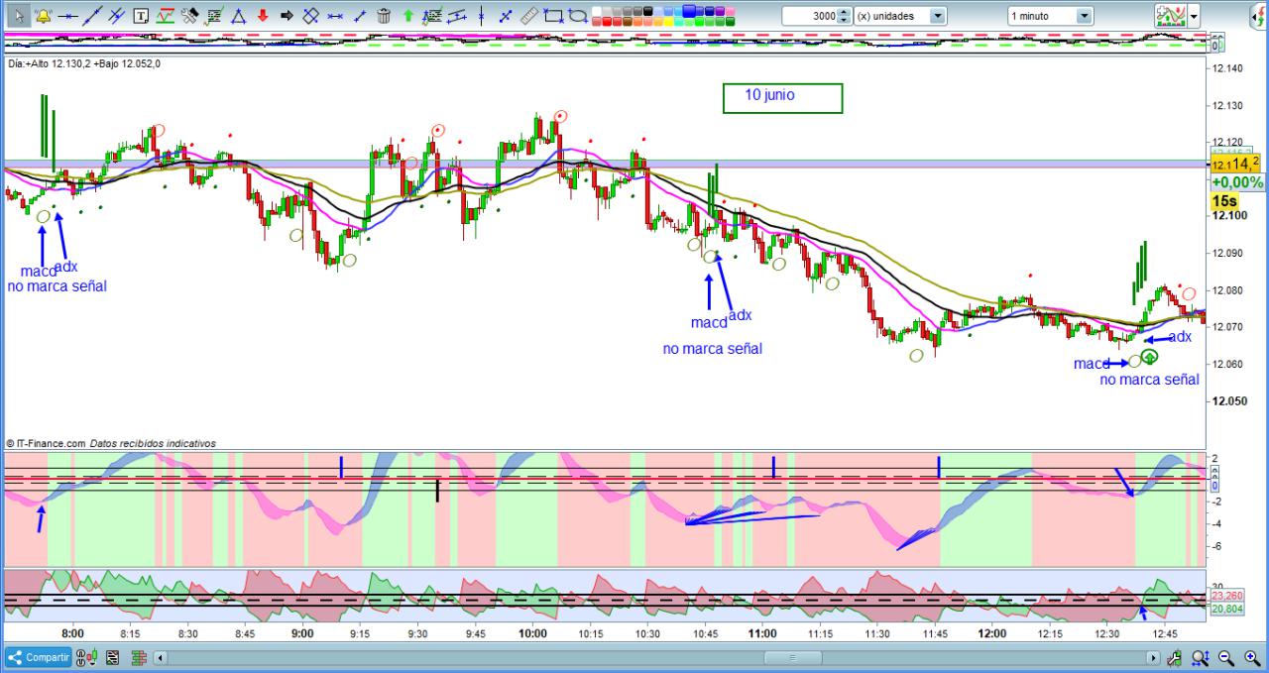
Task: Select the arrow cursor tool
Action: click(x=19, y=16)
